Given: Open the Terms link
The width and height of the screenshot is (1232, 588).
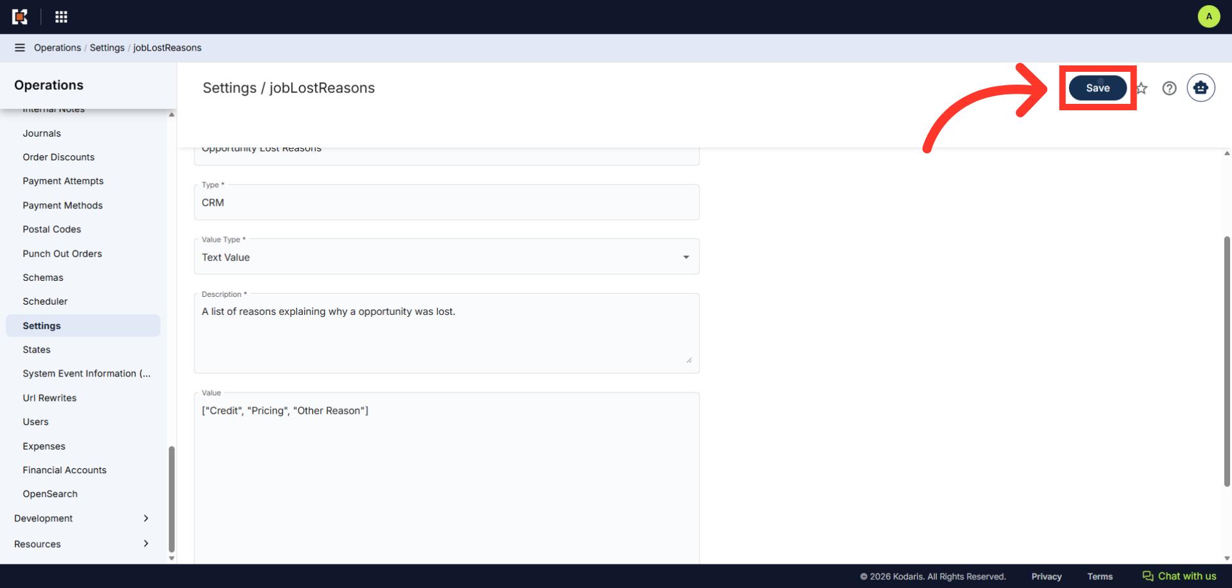Looking at the screenshot, I should (x=1100, y=576).
